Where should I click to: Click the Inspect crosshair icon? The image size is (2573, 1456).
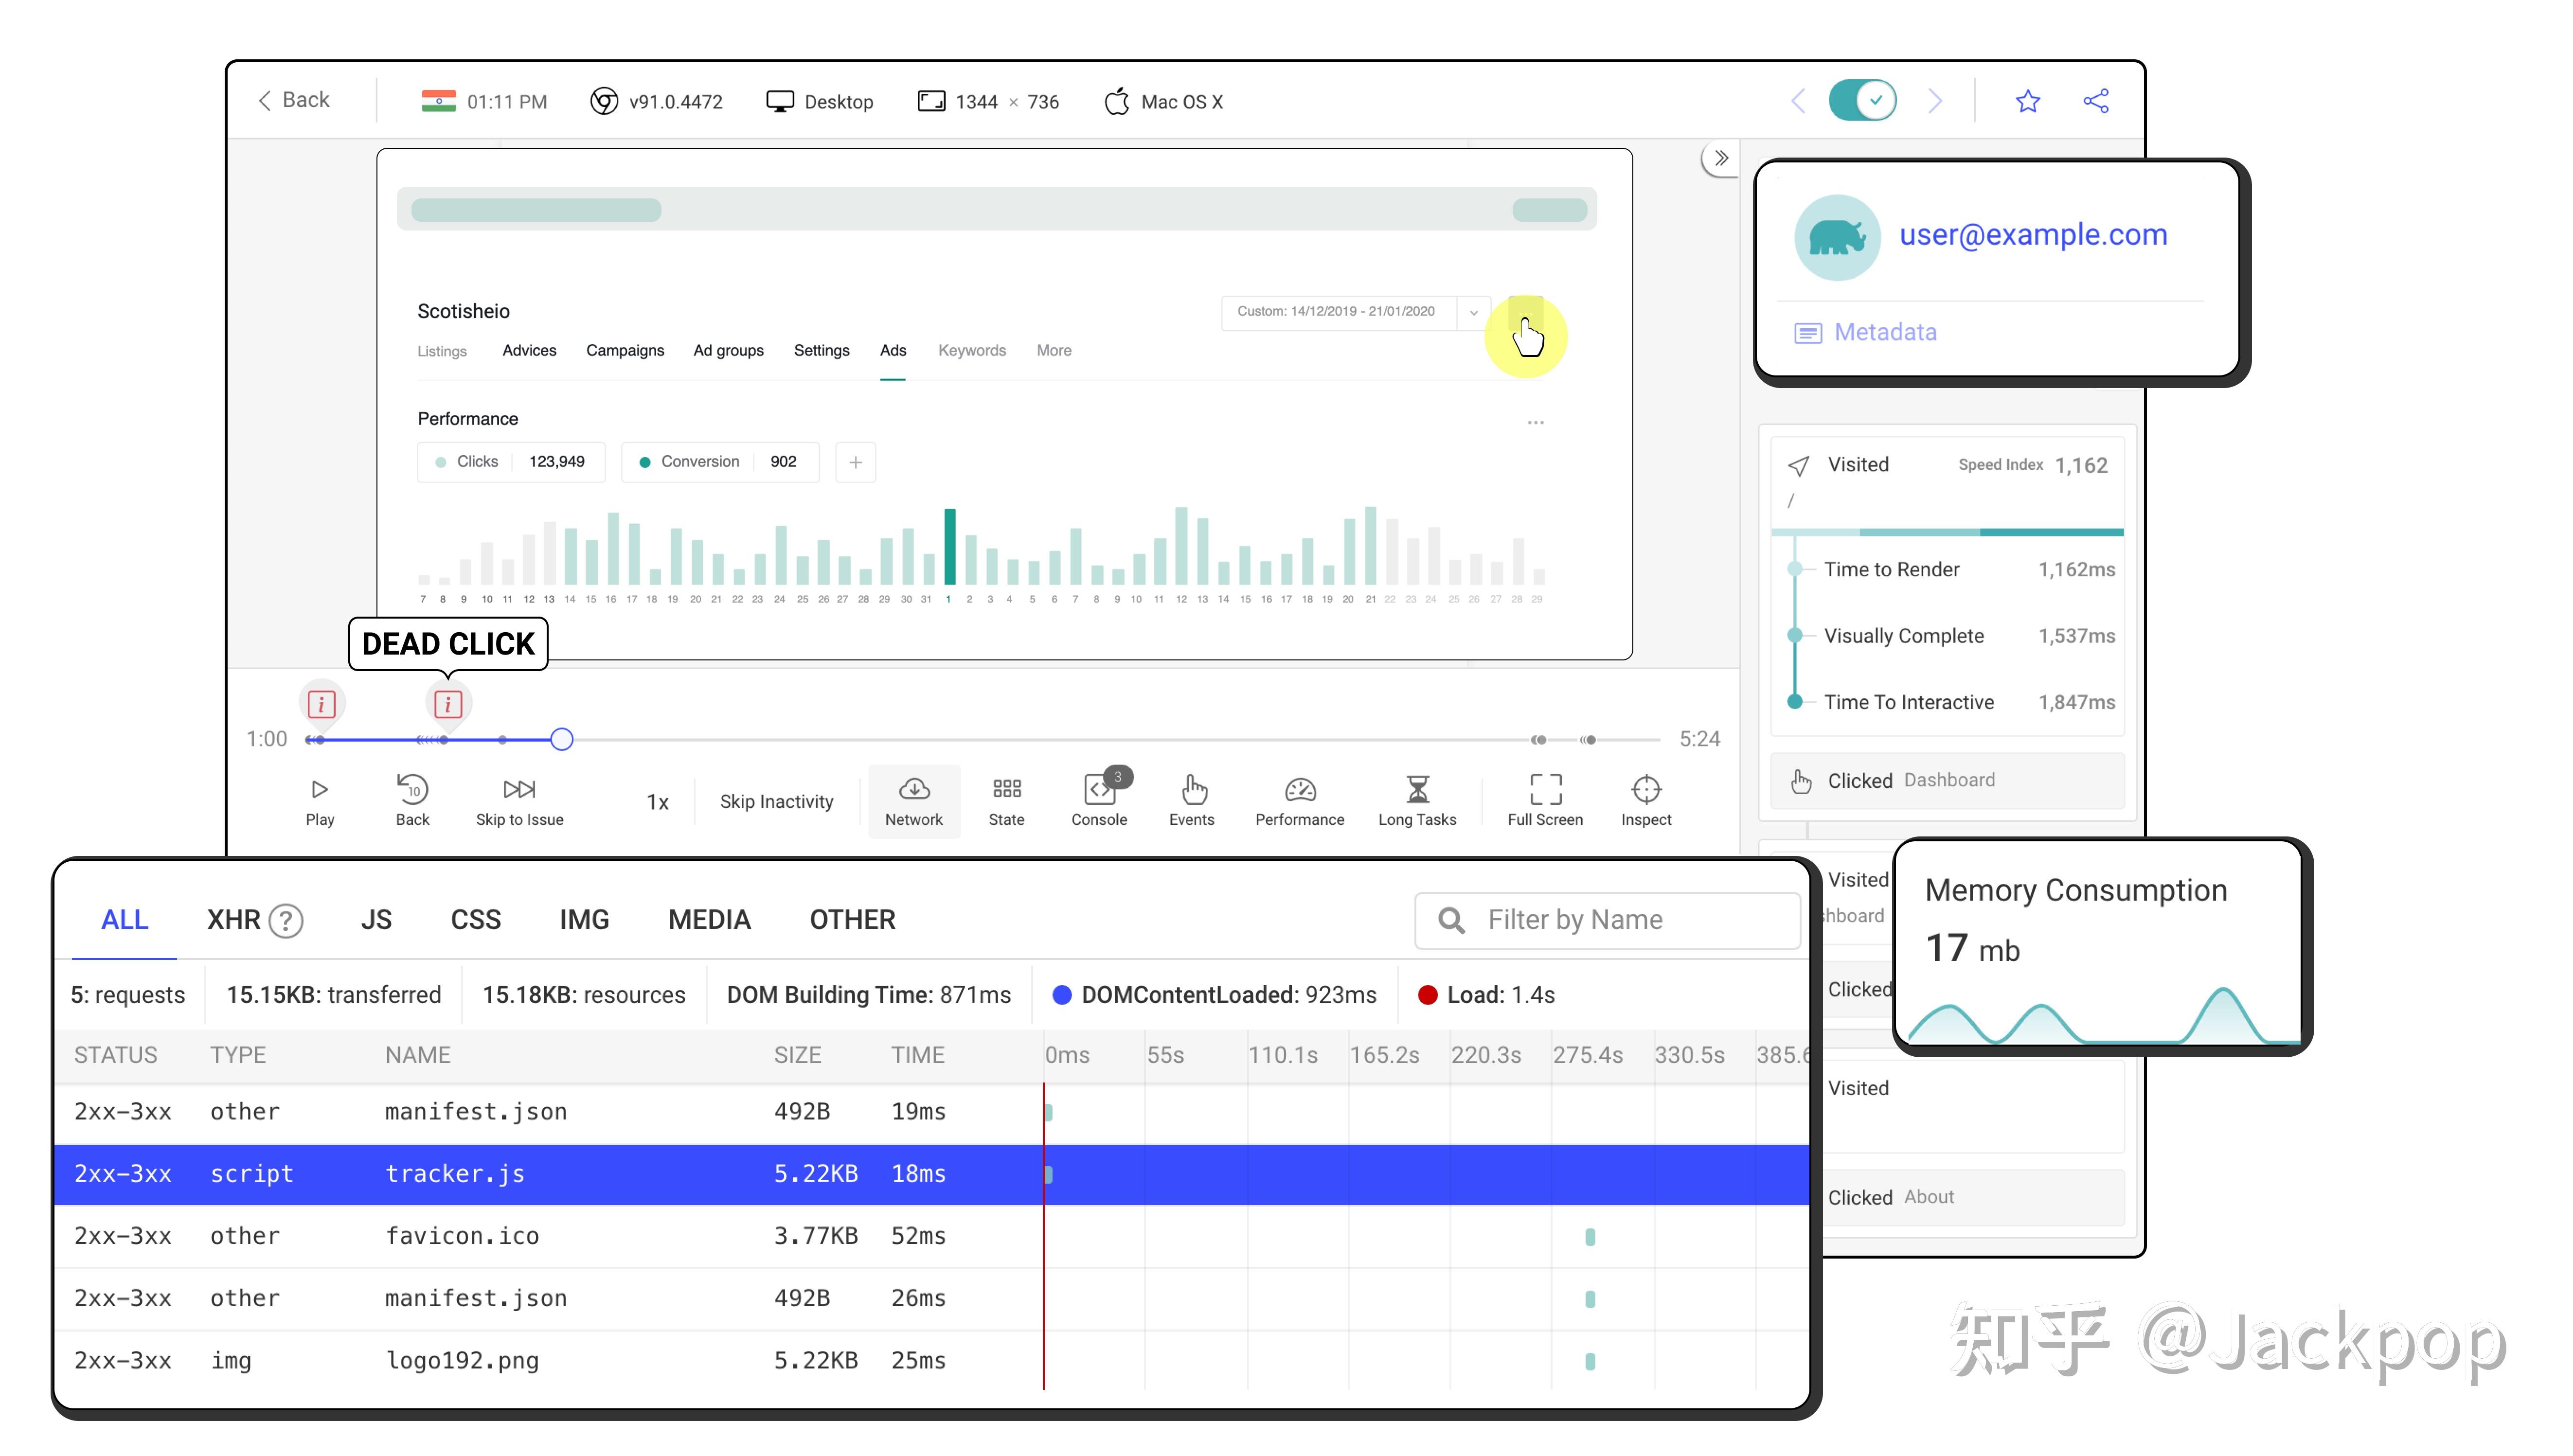(x=1645, y=789)
